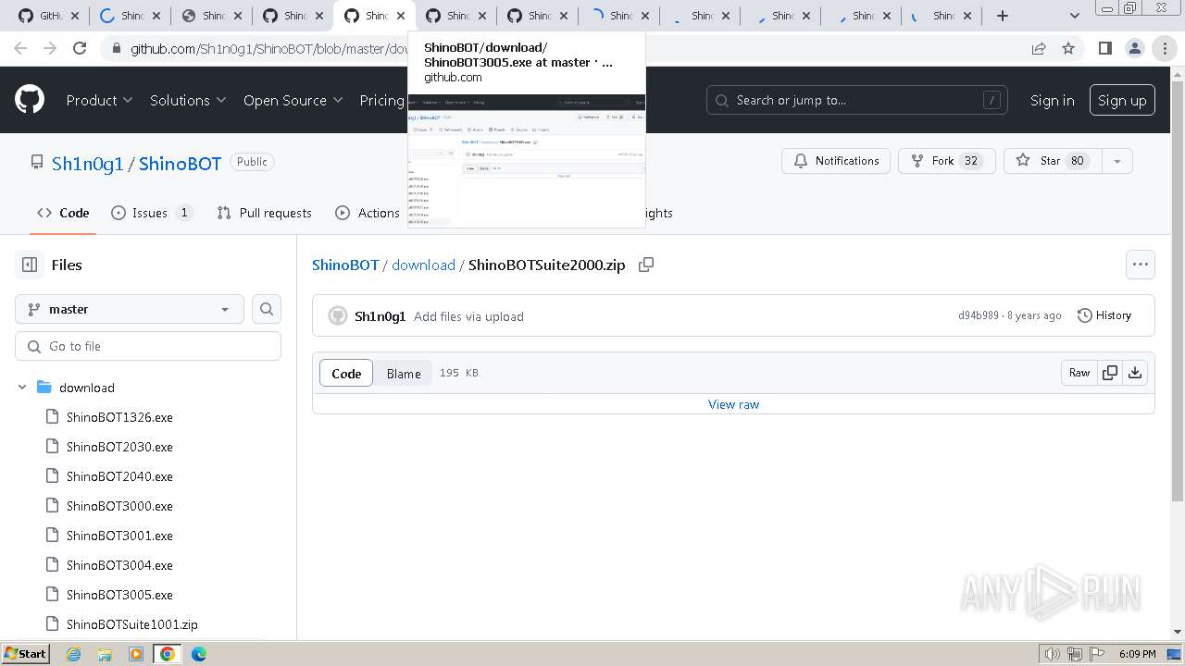Go back in browser history
1185x666 pixels.
[20, 48]
